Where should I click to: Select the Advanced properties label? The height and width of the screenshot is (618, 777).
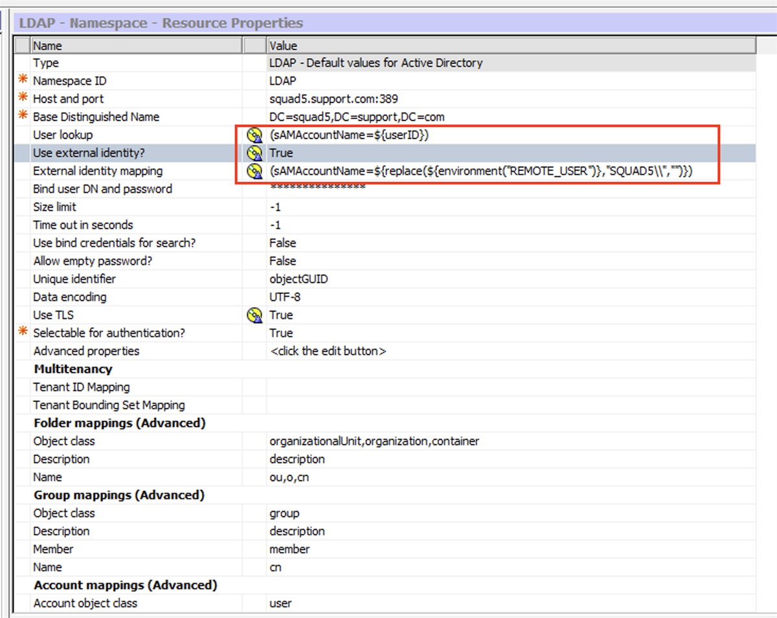click(x=86, y=351)
